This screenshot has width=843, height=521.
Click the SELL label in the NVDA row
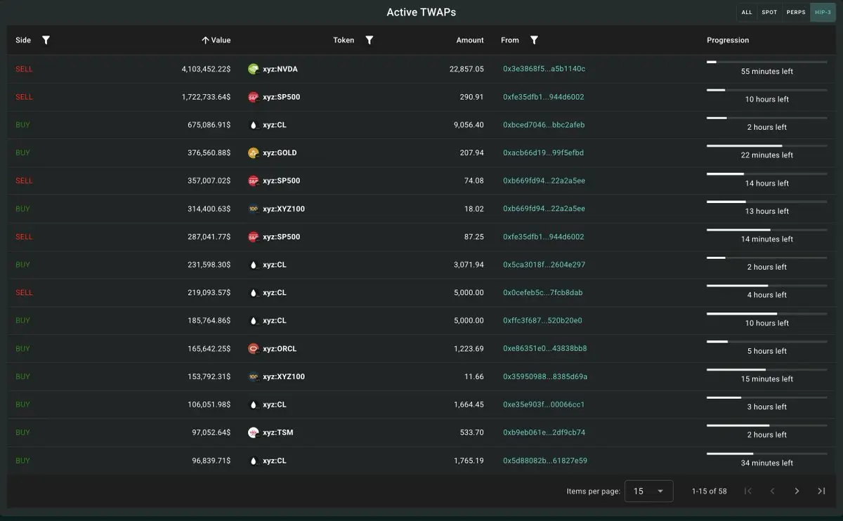pos(24,69)
